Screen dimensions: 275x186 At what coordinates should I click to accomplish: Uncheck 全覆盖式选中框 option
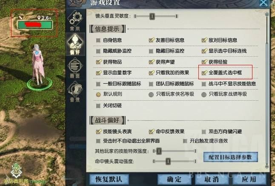tap(204, 73)
